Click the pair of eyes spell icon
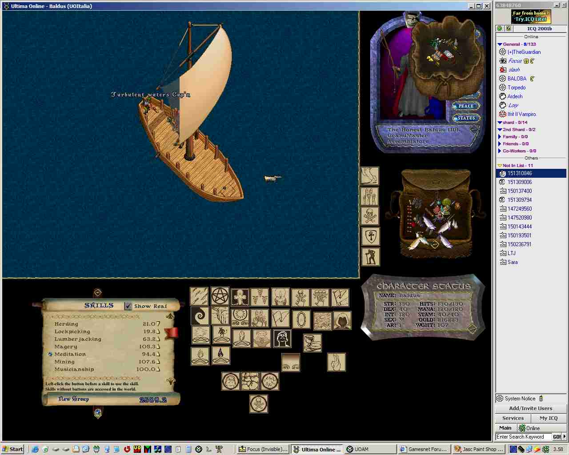569x455 pixels. pyautogui.click(x=291, y=362)
